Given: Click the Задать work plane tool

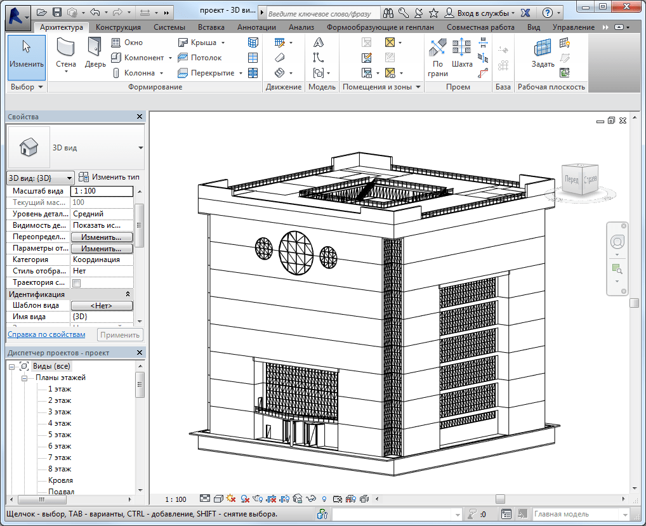Looking at the screenshot, I should click(543, 53).
